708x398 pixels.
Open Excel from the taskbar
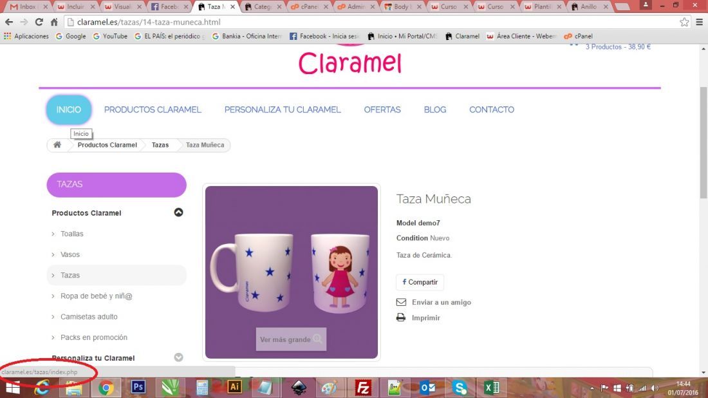coord(492,387)
